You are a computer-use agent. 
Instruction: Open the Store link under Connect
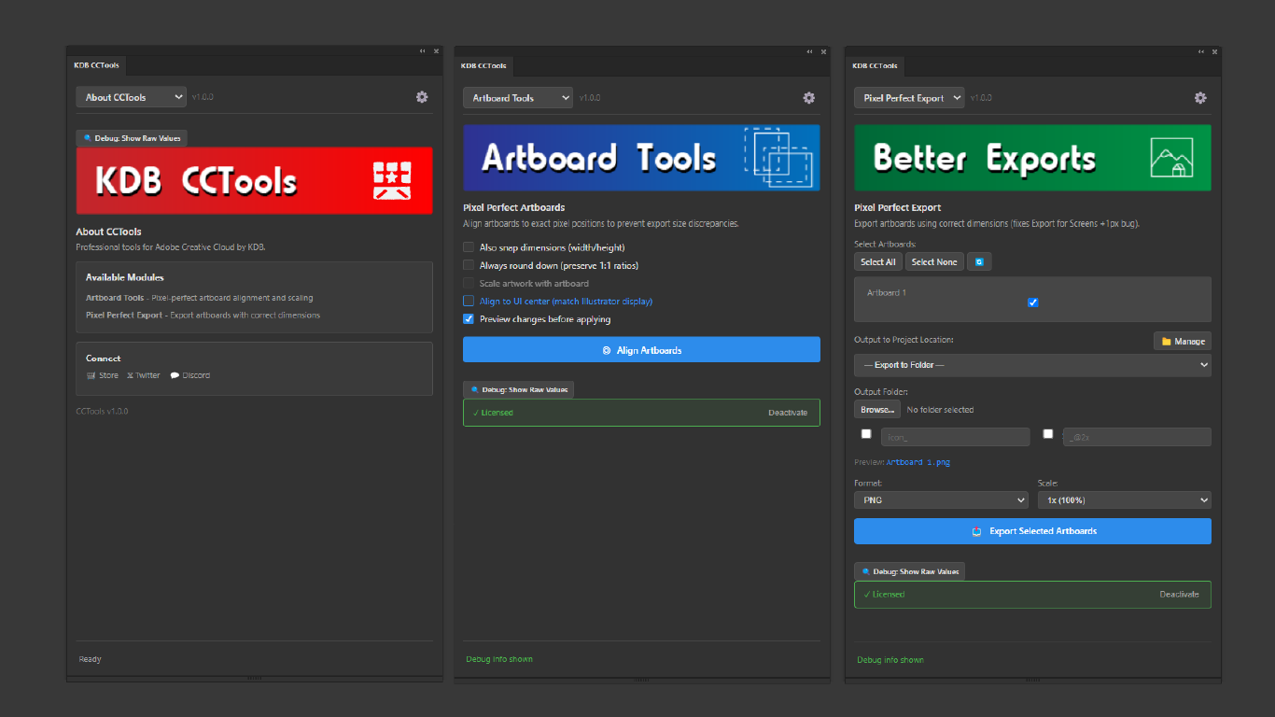(x=103, y=375)
